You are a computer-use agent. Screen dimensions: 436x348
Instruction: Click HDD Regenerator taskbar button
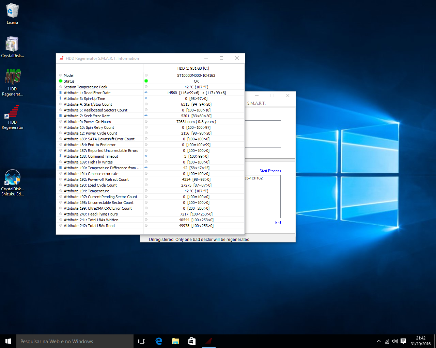(x=209, y=341)
